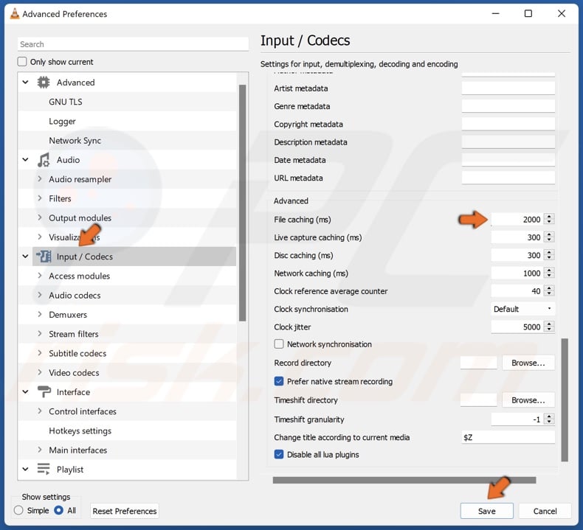Click Browse for Record directory
The image size is (583, 530).
coord(528,363)
